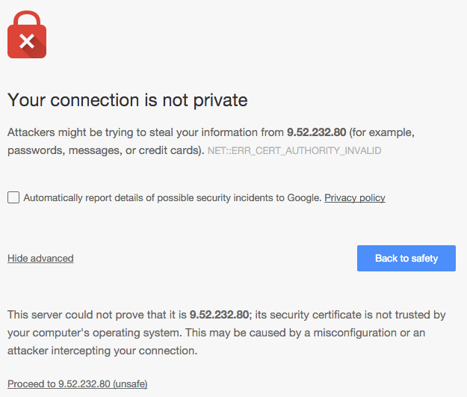Click the 'Your connection is not private' heading
Viewport: 467px width, 397px height.
coord(127,99)
